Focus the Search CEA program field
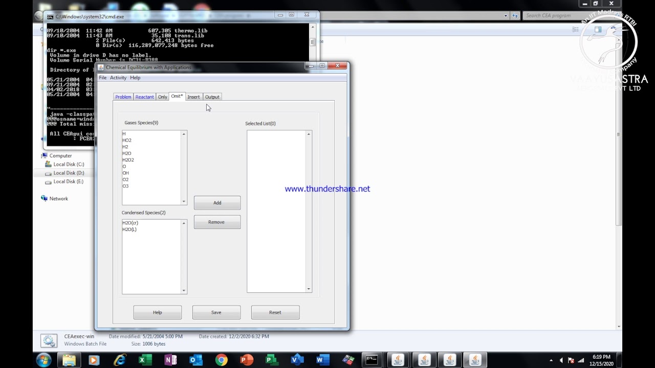This screenshot has width=655, height=368. tap(568, 15)
